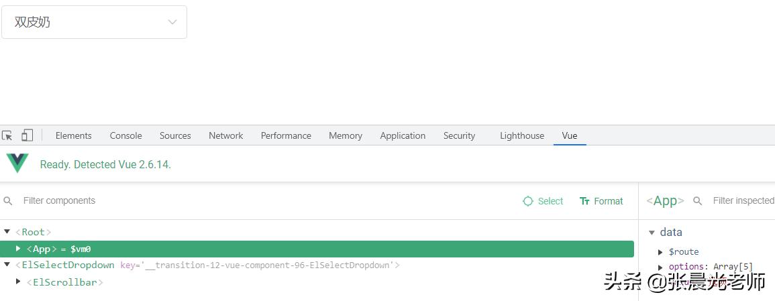Expand the App component node
The width and height of the screenshot is (775, 301).
pyautogui.click(x=19, y=249)
